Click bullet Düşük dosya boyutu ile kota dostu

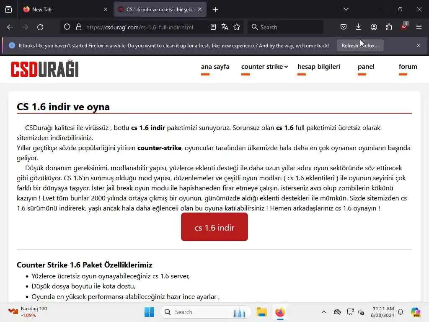(83, 286)
